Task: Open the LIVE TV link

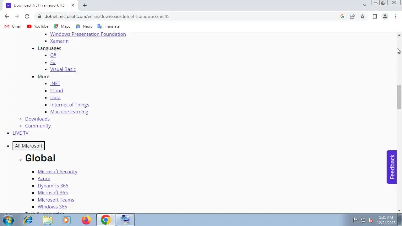Action: tap(20, 133)
